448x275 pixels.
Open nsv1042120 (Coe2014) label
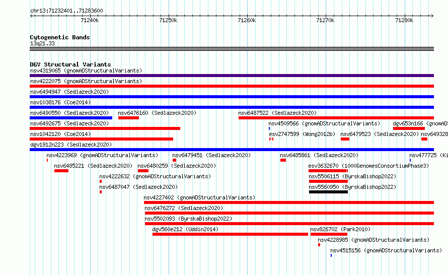tap(60, 134)
